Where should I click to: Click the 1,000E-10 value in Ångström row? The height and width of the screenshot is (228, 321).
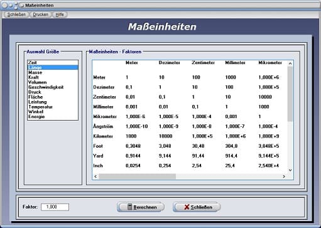[x=137, y=126]
